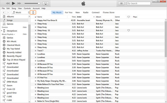Sort songs by the Genre column
The height and width of the screenshot is (103, 167).
[x=117, y=17]
